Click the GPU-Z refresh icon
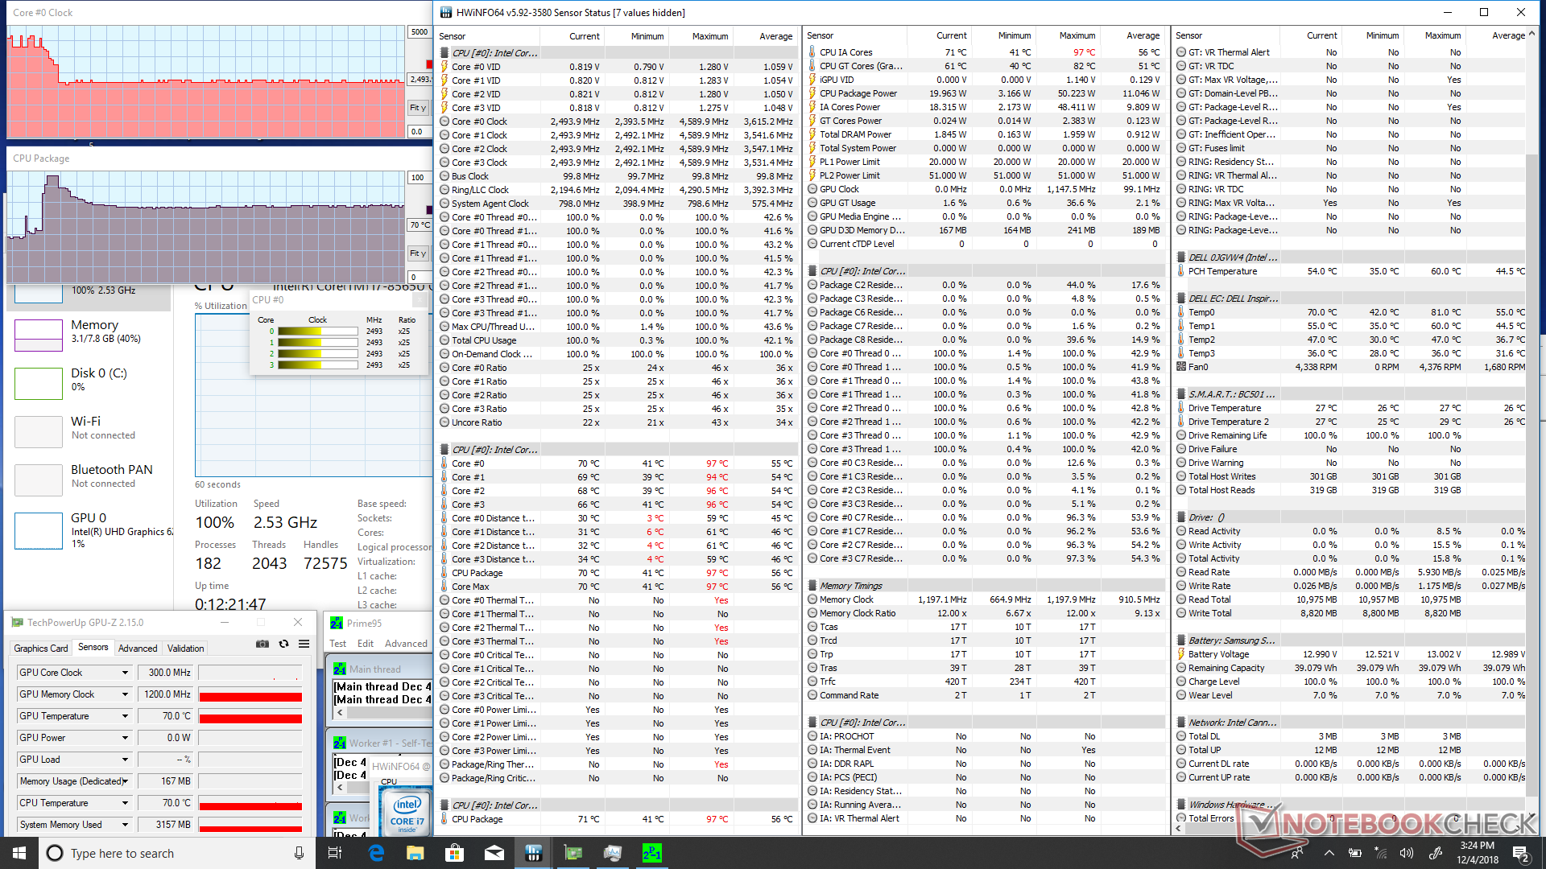 coord(283,644)
